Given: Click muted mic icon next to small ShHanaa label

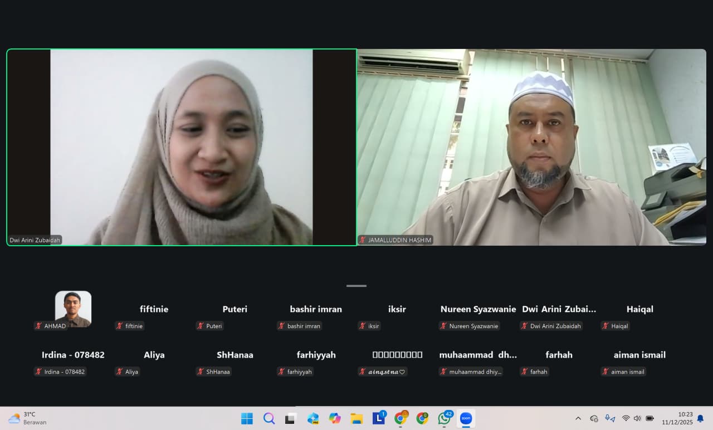Looking at the screenshot, I should click(201, 372).
